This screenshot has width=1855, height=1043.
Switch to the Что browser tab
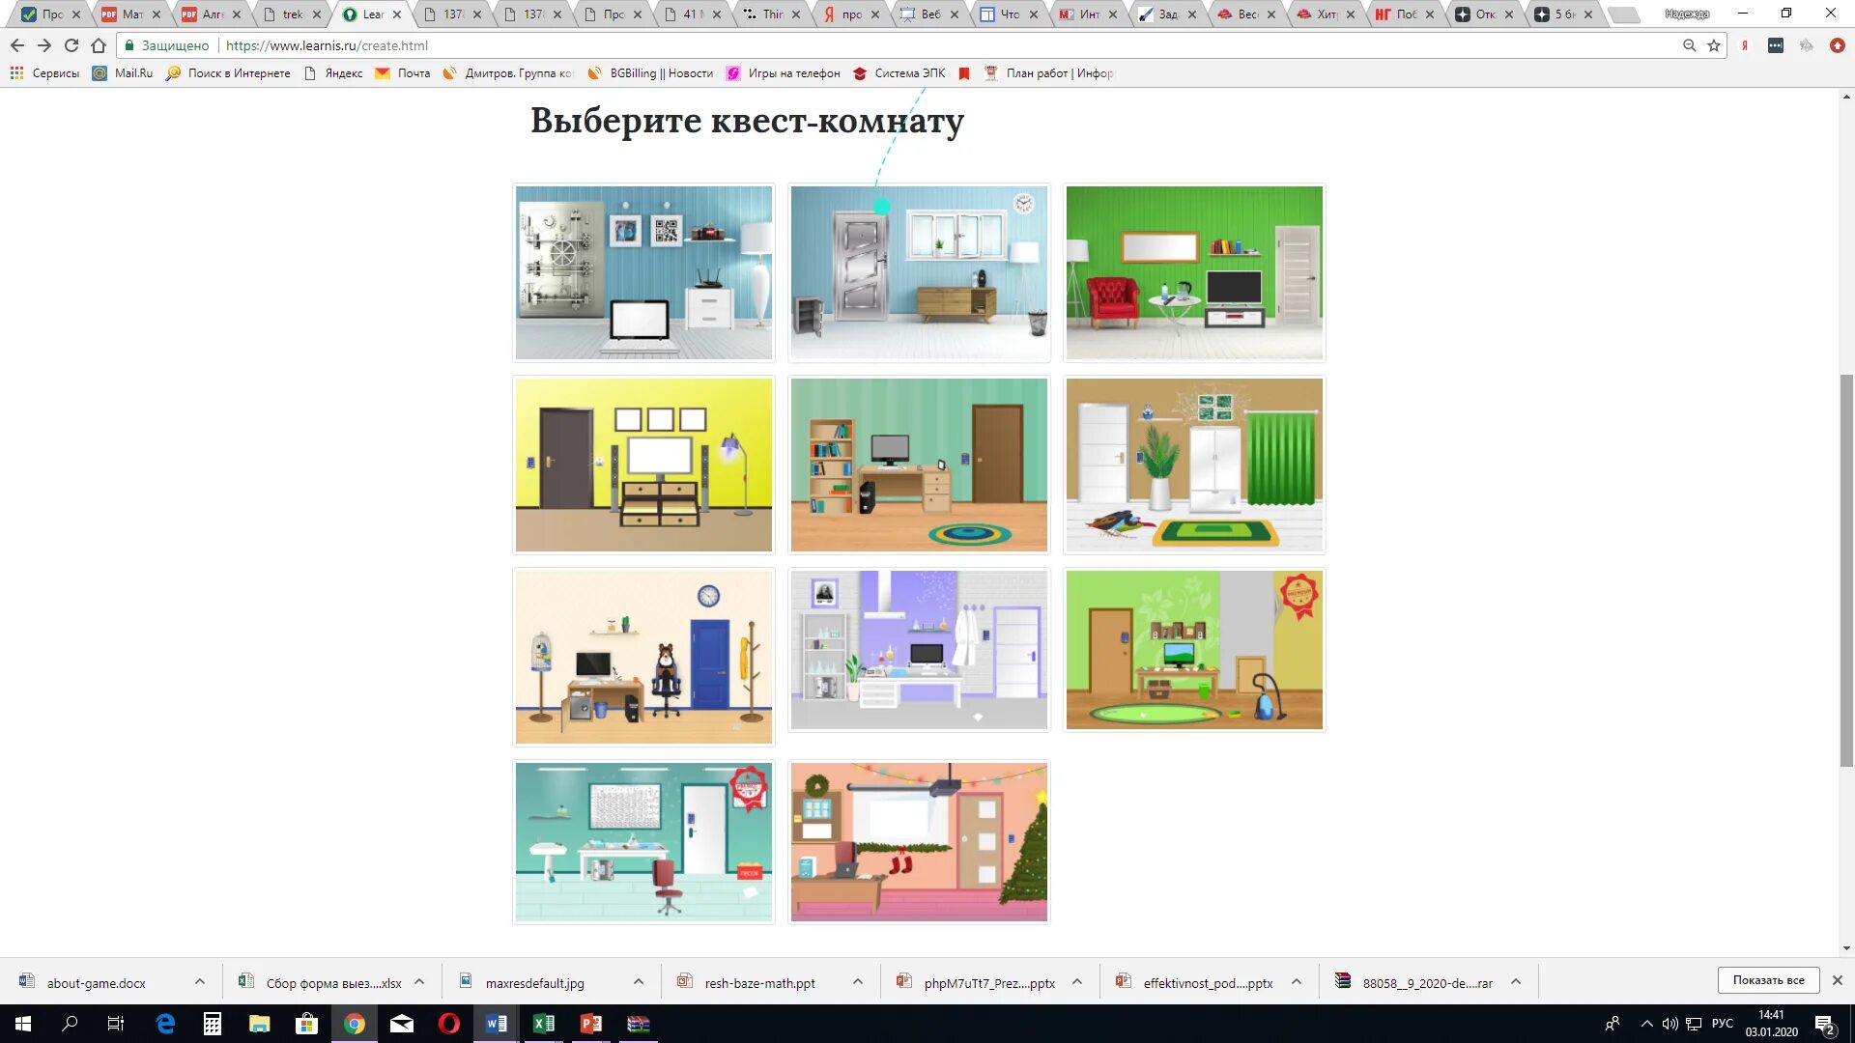(1009, 14)
